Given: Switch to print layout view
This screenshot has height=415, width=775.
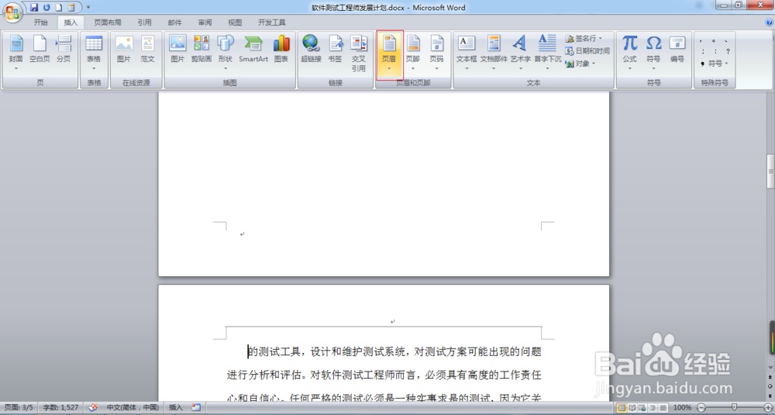Looking at the screenshot, I should coord(622,407).
